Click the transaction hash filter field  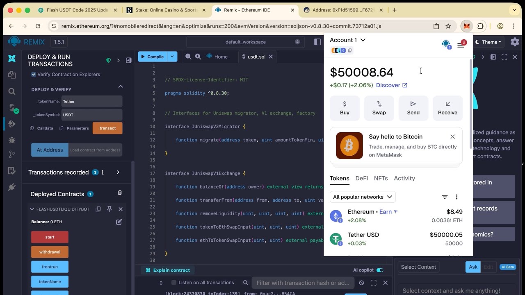(303, 283)
